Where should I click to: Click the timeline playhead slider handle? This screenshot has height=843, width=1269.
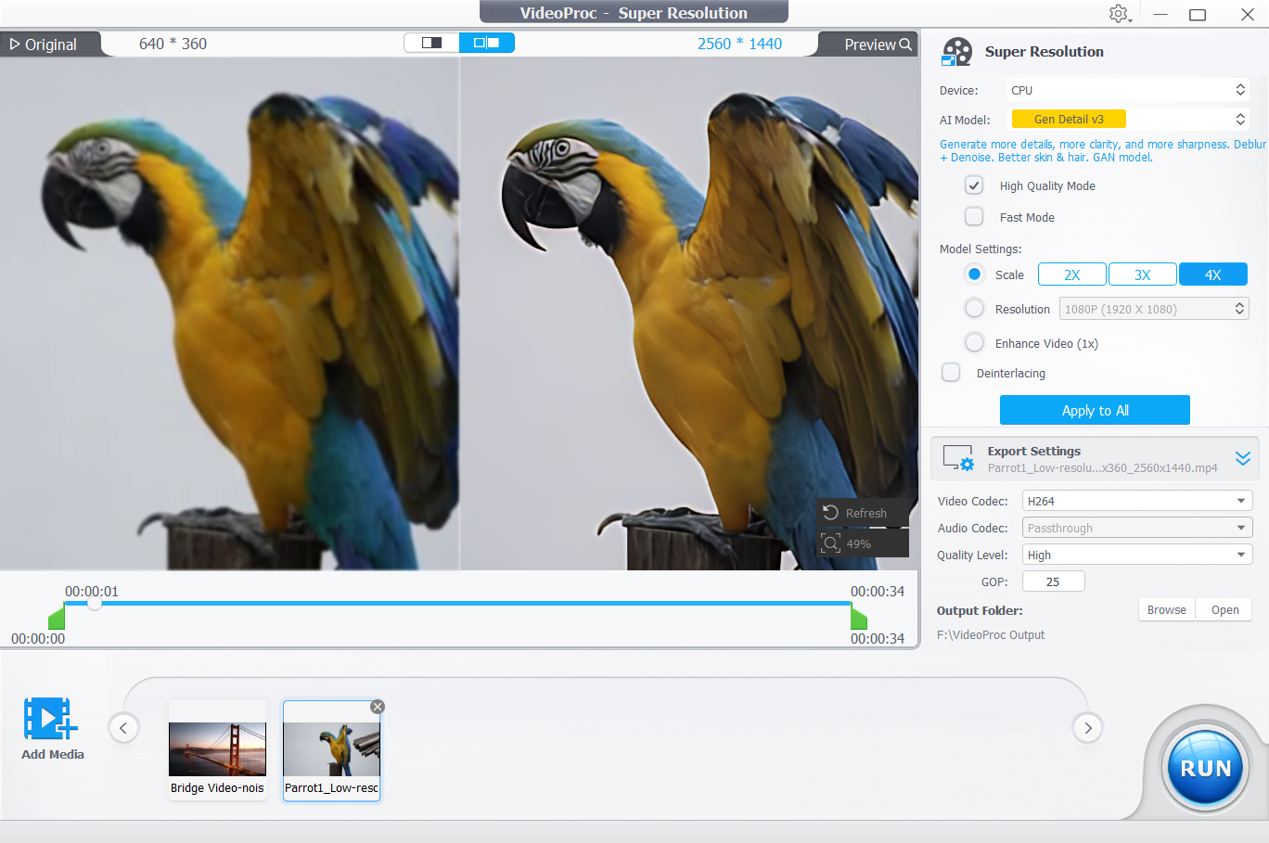[94, 604]
